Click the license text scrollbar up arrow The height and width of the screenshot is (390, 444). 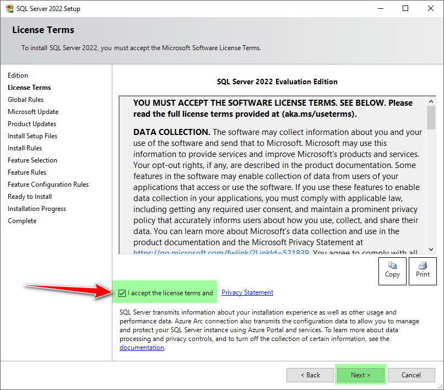(x=431, y=101)
